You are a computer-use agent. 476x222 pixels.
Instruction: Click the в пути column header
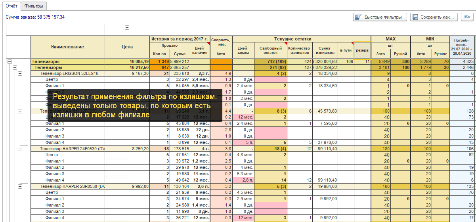(x=346, y=50)
